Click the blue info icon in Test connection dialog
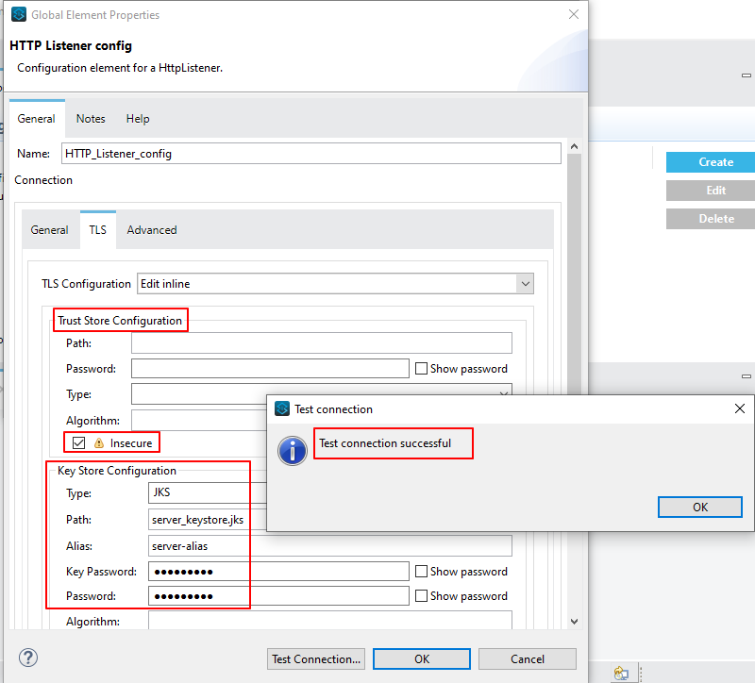Image resolution: width=755 pixels, height=683 pixels. pos(293,450)
